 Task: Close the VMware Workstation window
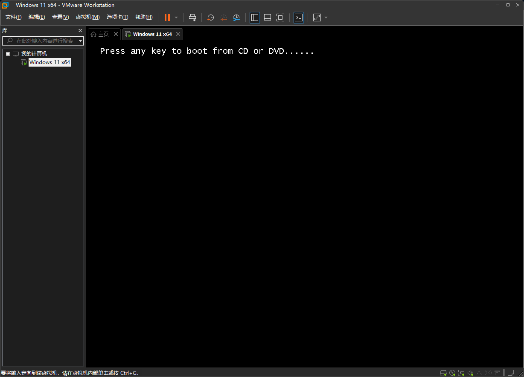tap(518, 5)
